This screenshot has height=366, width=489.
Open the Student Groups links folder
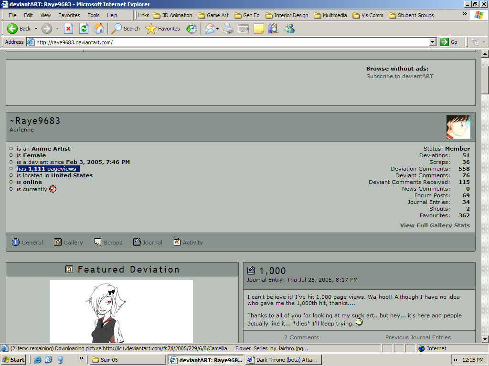coord(411,15)
